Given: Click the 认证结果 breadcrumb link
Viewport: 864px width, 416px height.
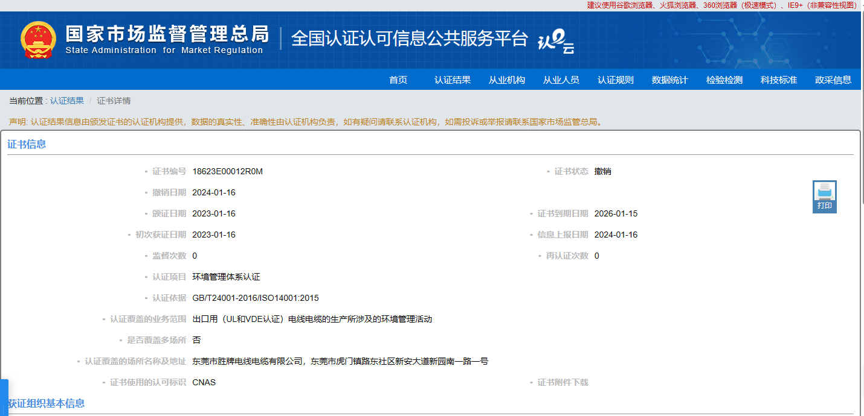Looking at the screenshot, I should point(67,101).
